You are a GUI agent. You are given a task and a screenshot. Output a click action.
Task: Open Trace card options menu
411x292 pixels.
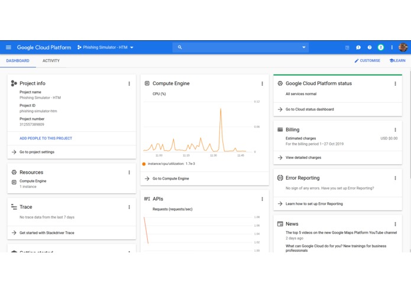tap(129, 207)
